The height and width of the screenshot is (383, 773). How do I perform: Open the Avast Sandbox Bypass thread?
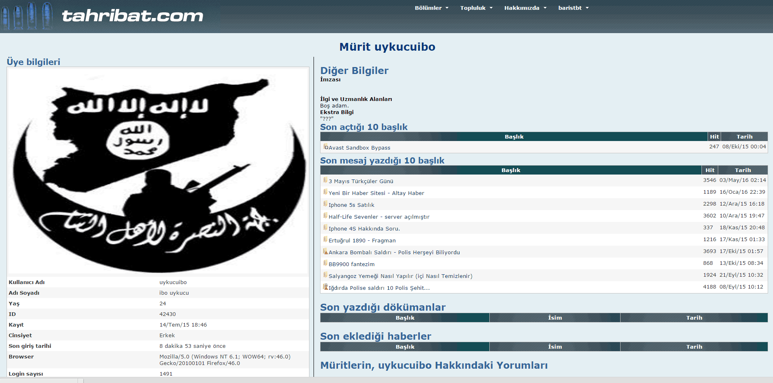tap(359, 148)
